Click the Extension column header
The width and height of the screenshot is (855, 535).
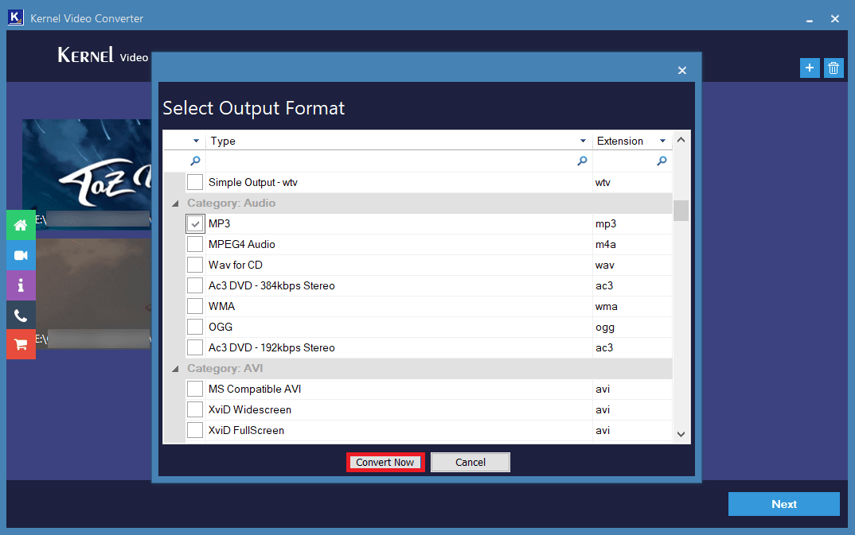tap(633, 141)
